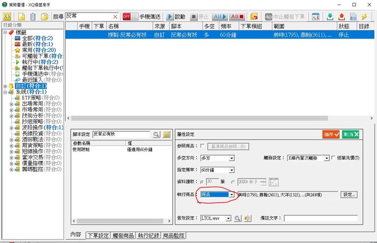Click the magnifier icon beside script name field

[156, 134]
